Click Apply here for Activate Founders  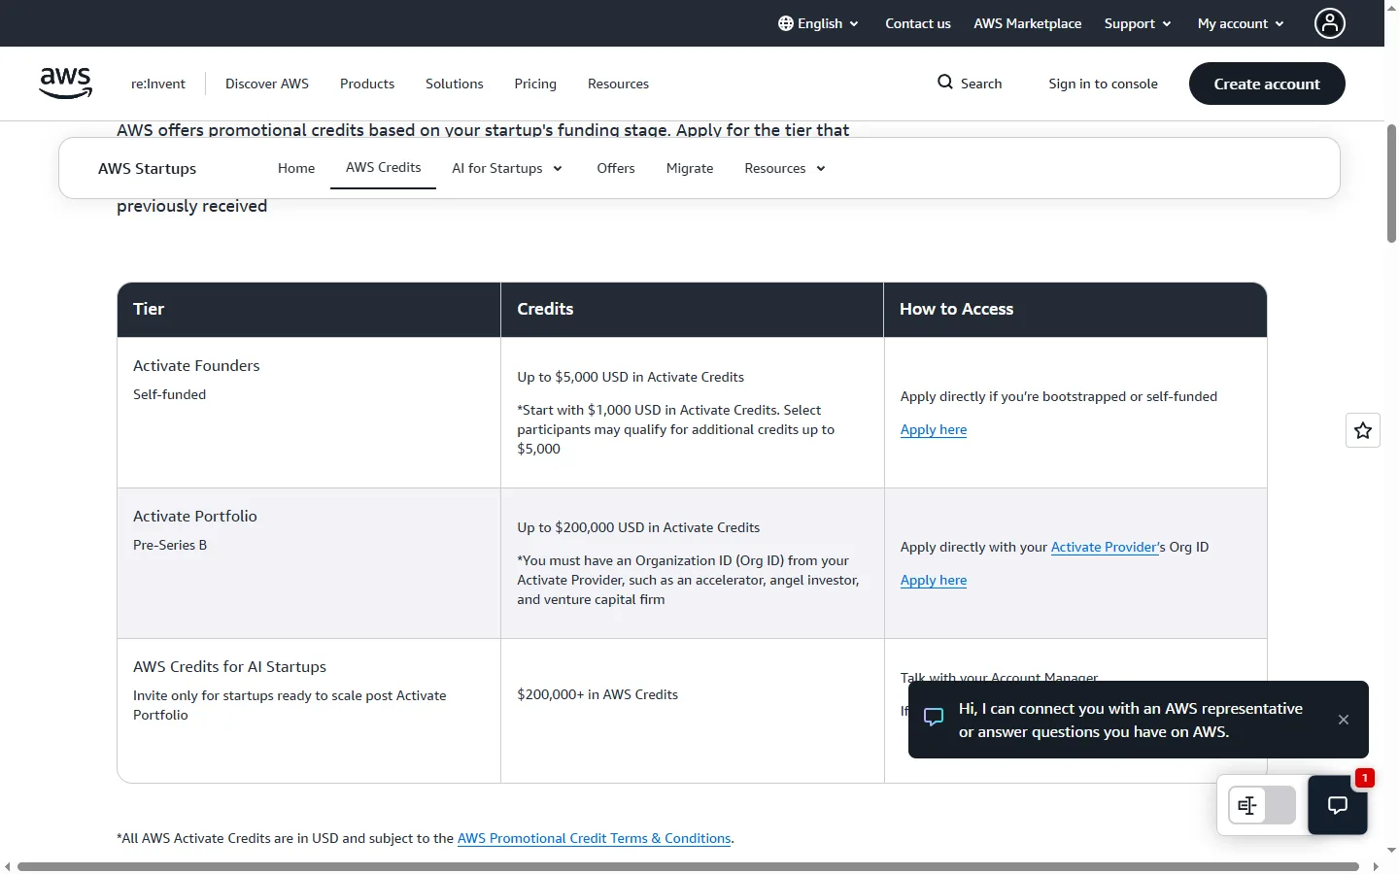point(934,429)
